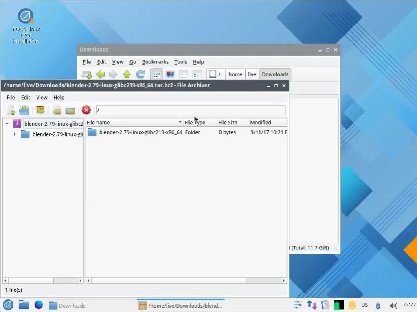Image resolution: width=417 pixels, height=312 pixels.
Task: Click the file list scroll-right arrow
Action: [284, 280]
